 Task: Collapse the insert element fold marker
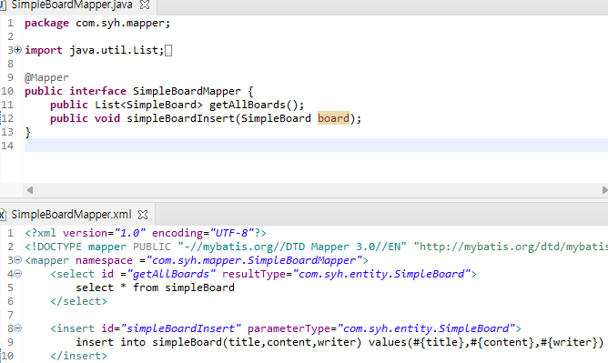point(18,328)
